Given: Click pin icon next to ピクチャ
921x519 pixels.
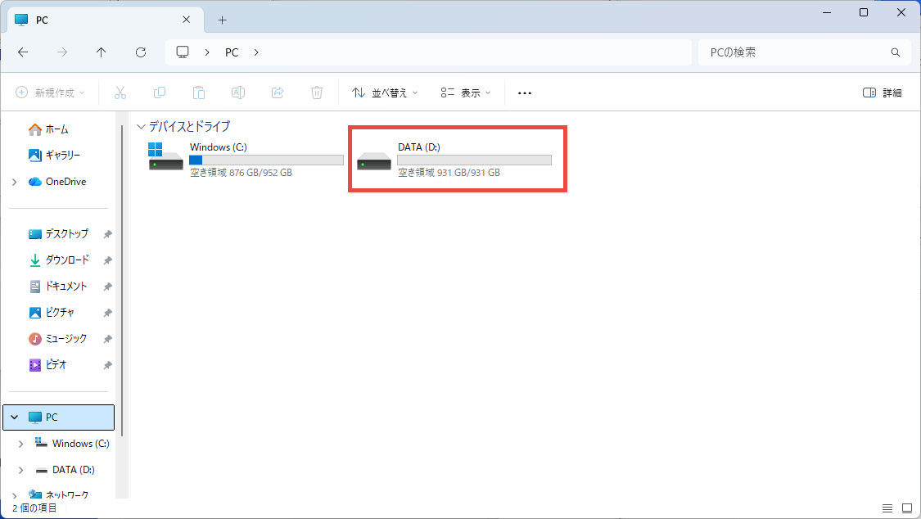Looking at the screenshot, I should point(107,313).
